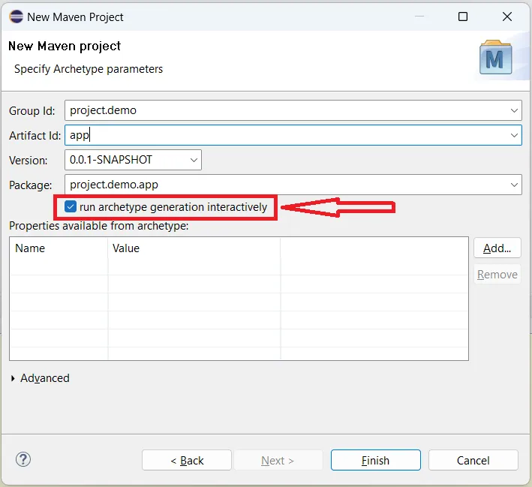The height and width of the screenshot is (487, 532).
Task: Go back with the Back button
Action: coord(187,460)
